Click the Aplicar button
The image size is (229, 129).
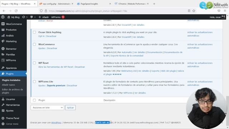pyautogui.click(x=70, y=107)
